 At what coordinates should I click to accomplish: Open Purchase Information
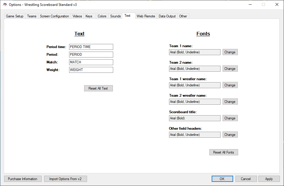pyautogui.click(x=23, y=179)
